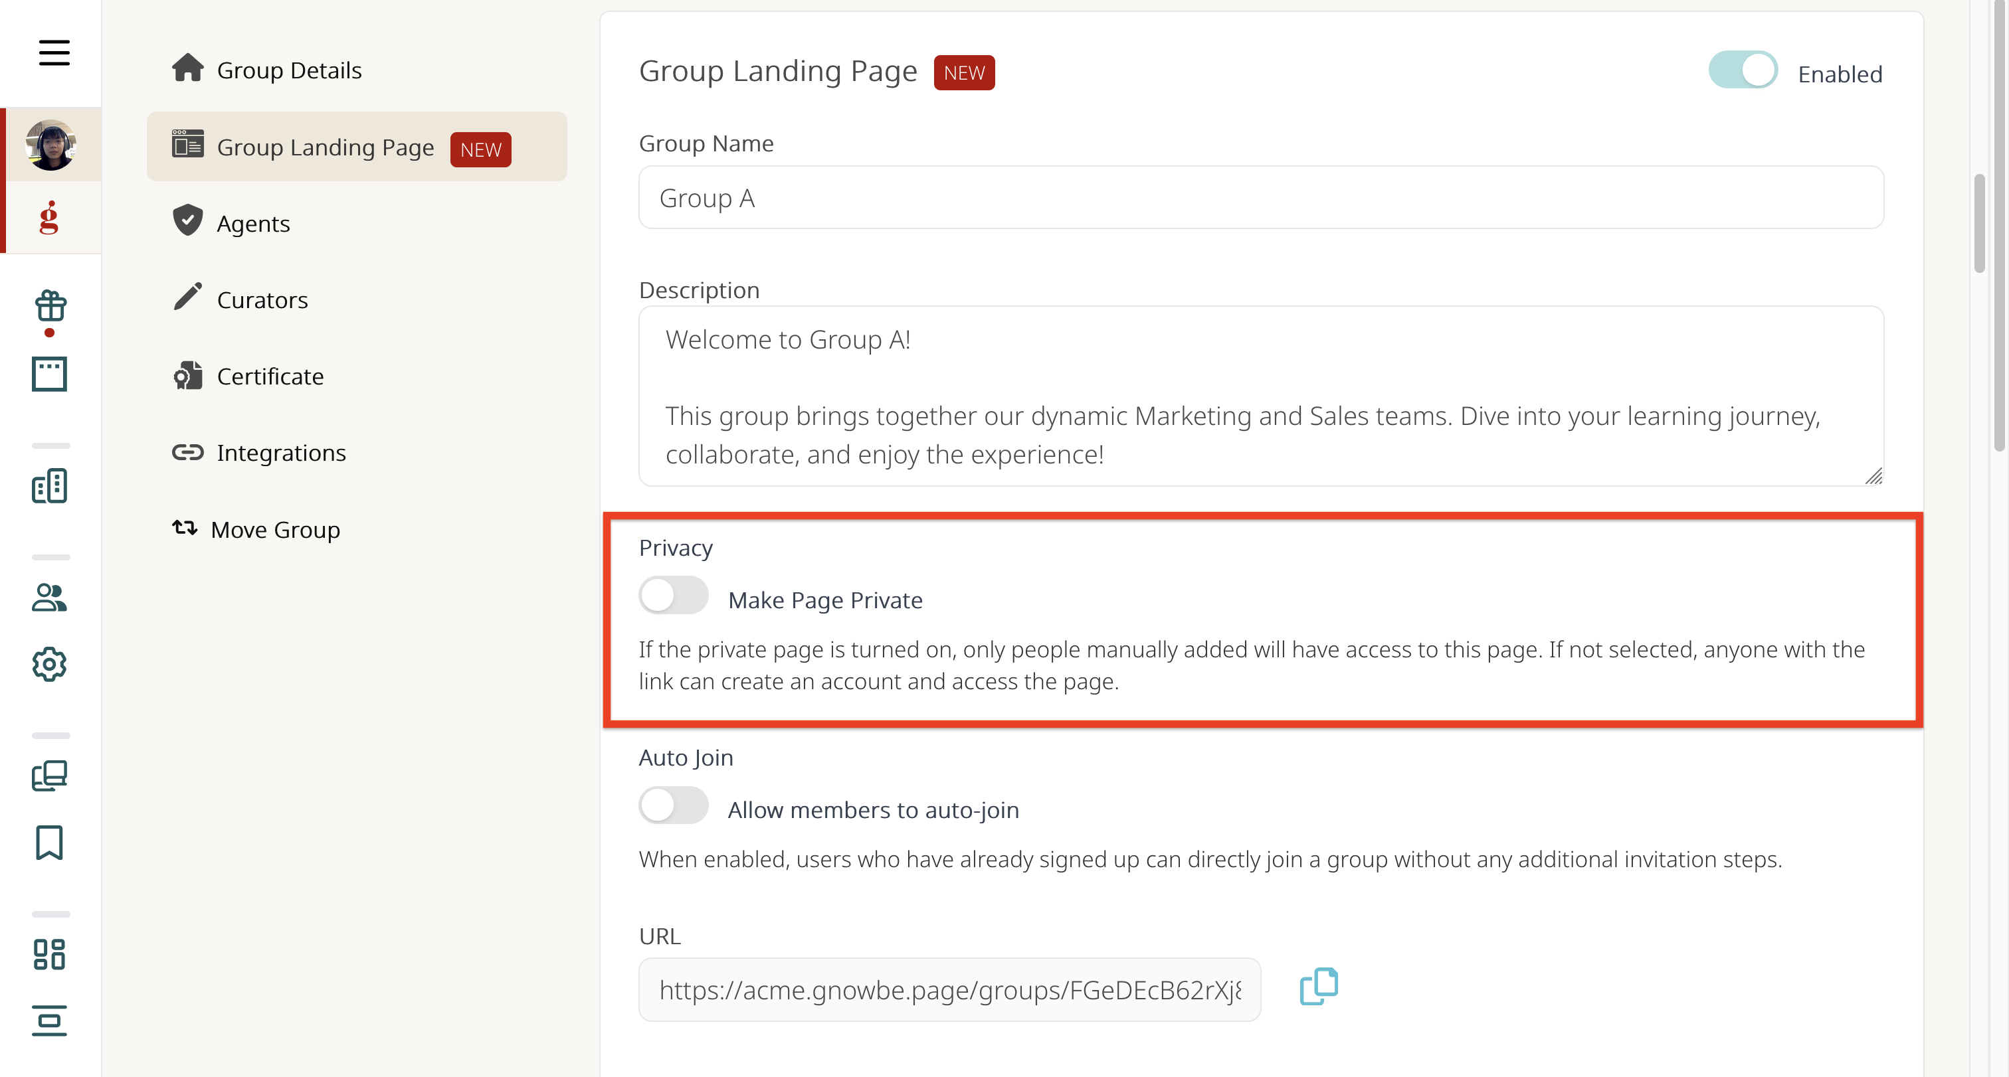The width and height of the screenshot is (2009, 1077).
Task: Click the user profile avatar
Action: (x=50, y=145)
